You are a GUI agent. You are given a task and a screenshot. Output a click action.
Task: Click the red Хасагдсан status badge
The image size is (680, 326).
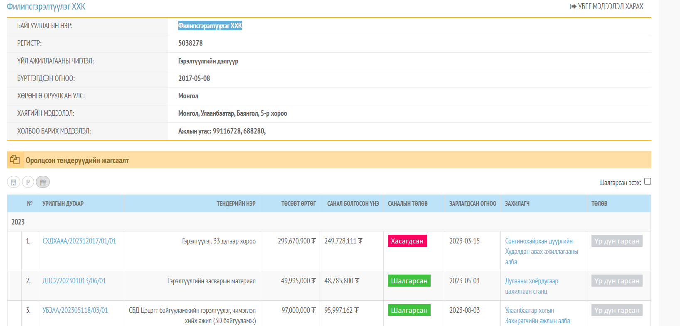407,241
